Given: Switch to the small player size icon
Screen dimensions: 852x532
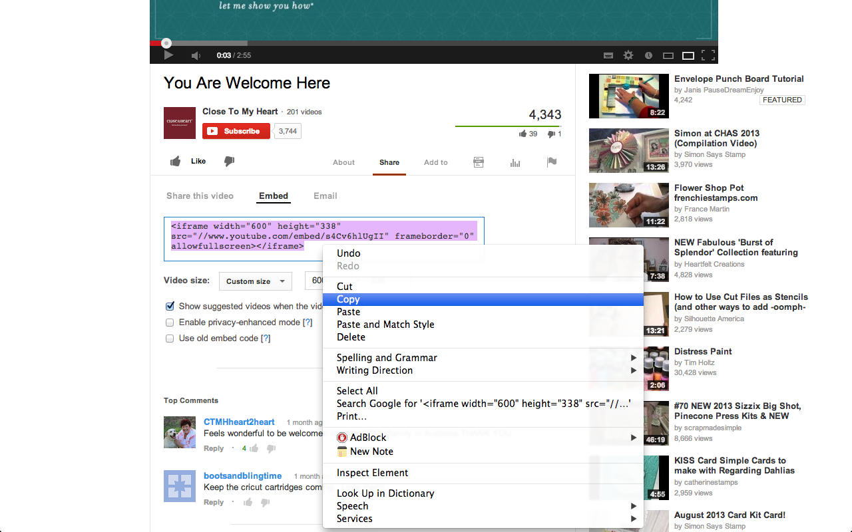Looking at the screenshot, I should (x=668, y=56).
